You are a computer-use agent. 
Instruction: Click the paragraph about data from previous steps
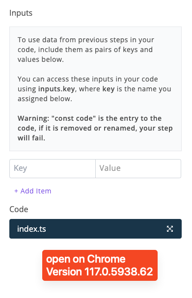pyautogui.click(x=86, y=50)
